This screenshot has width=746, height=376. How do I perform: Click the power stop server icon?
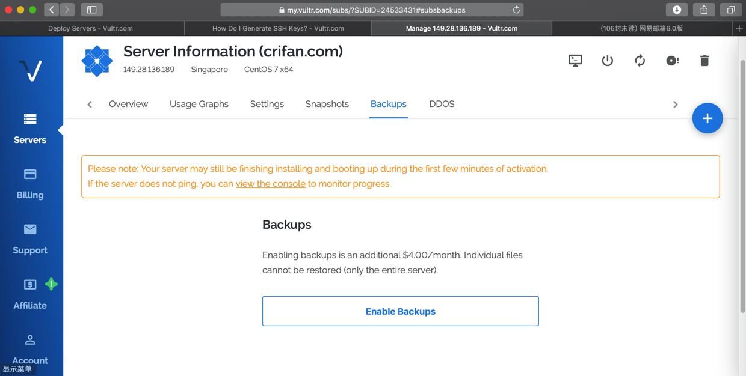tap(608, 61)
